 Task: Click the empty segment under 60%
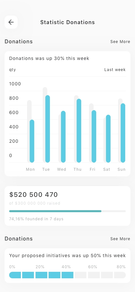[94, 275]
